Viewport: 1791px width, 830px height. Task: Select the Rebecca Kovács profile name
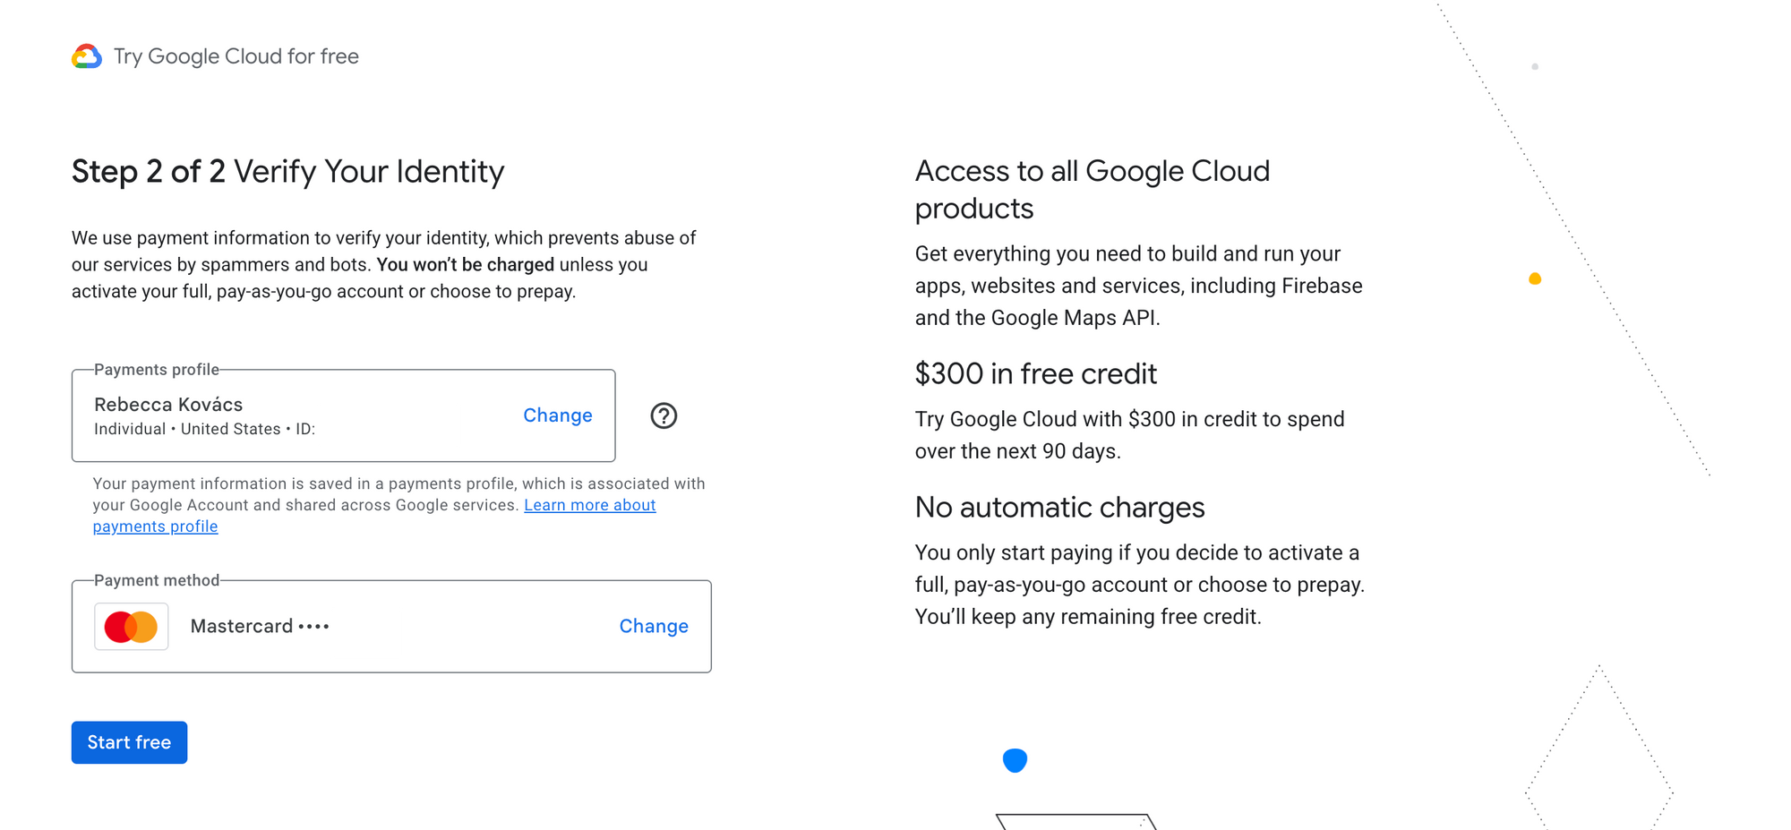click(x=168, y=405)
